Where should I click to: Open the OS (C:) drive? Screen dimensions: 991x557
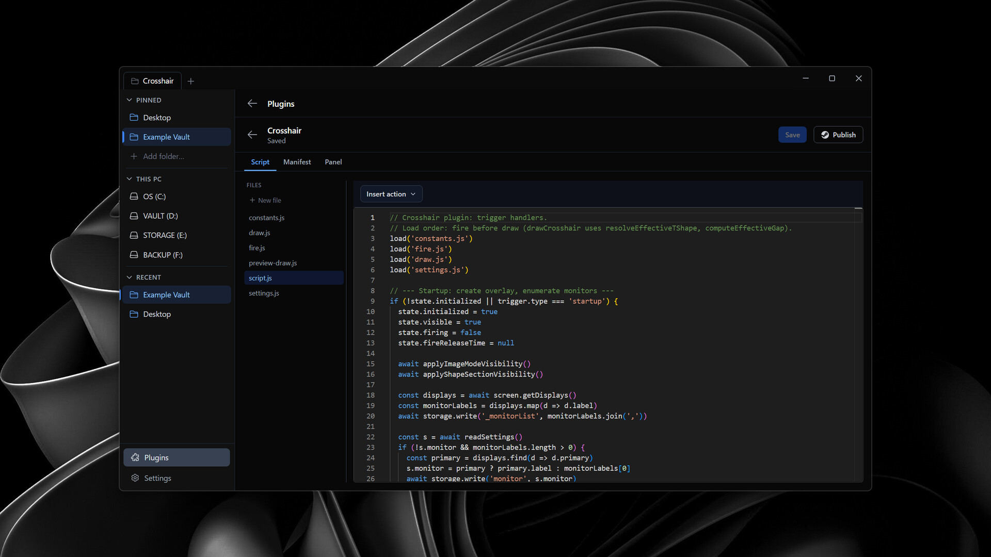[154, 196]
